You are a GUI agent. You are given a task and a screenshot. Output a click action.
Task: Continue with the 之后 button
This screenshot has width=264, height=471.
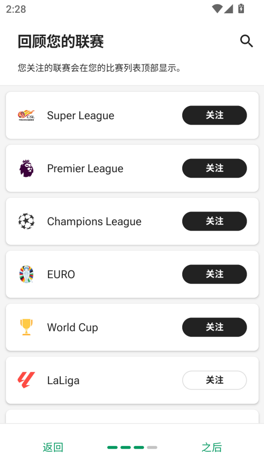212,447
